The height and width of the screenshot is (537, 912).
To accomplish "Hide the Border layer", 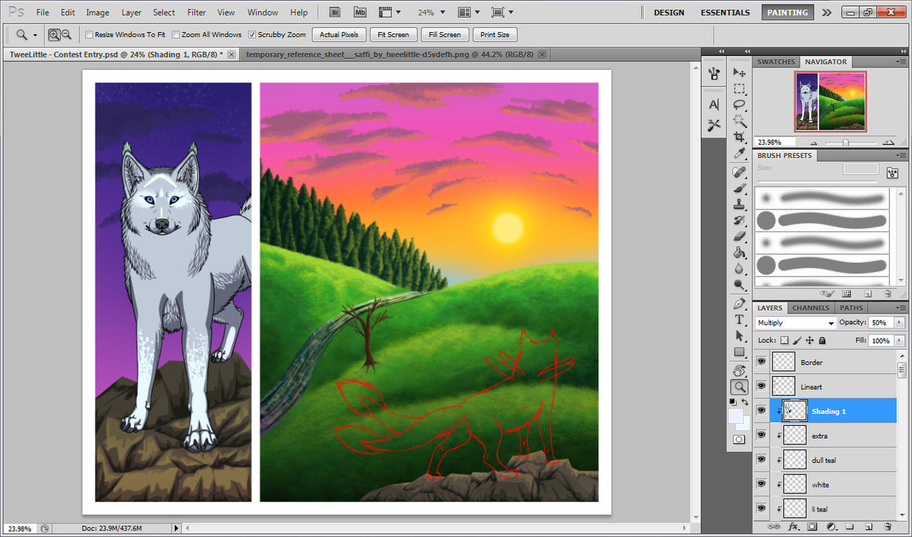I will coord(761,362).
